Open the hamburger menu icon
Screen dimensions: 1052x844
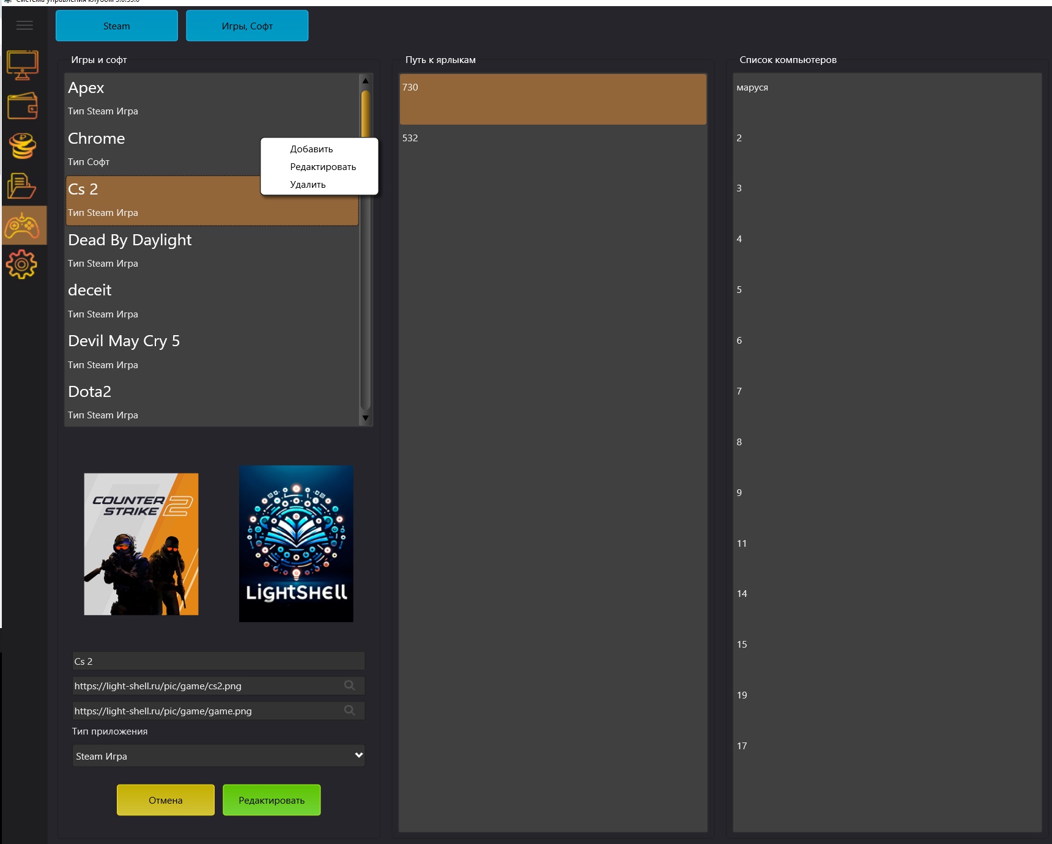(24, 26)
